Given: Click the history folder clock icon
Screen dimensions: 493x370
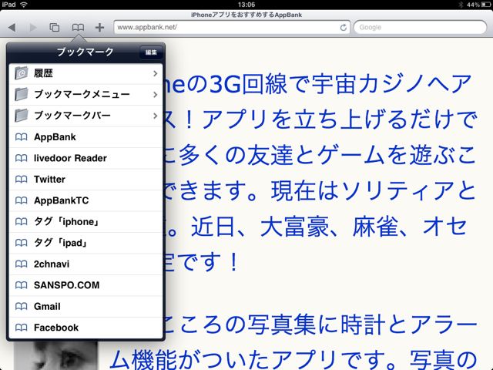Looking at the screenshot, I should pyautogui.click(x=21, y=73).
